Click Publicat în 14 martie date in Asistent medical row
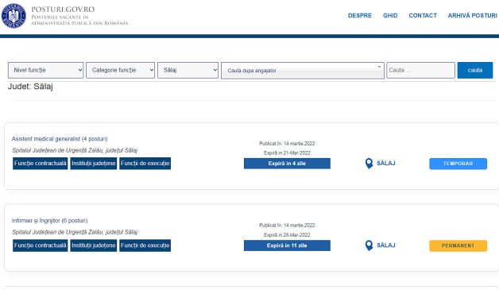Screen dimensions: 499x290 287,144
